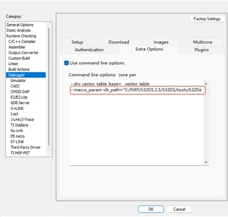Select GDB Server category
Viewport: 228px width, 217px height.
tap(20, 103)
